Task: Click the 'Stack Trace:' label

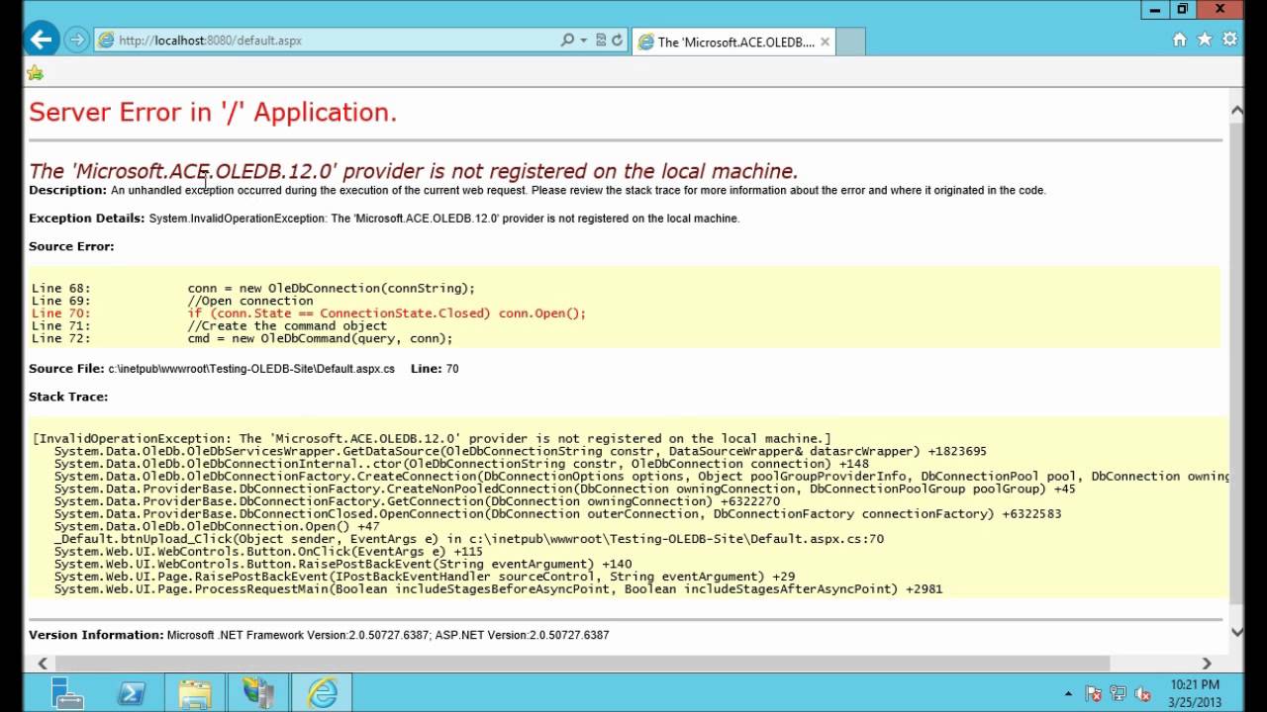Action: (x=68, y=397)
